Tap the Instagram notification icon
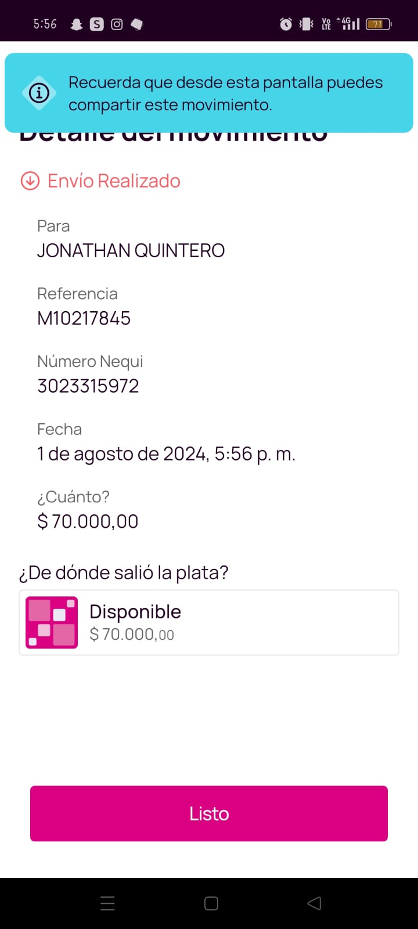418x929 pixels. [x=117, y=24]
